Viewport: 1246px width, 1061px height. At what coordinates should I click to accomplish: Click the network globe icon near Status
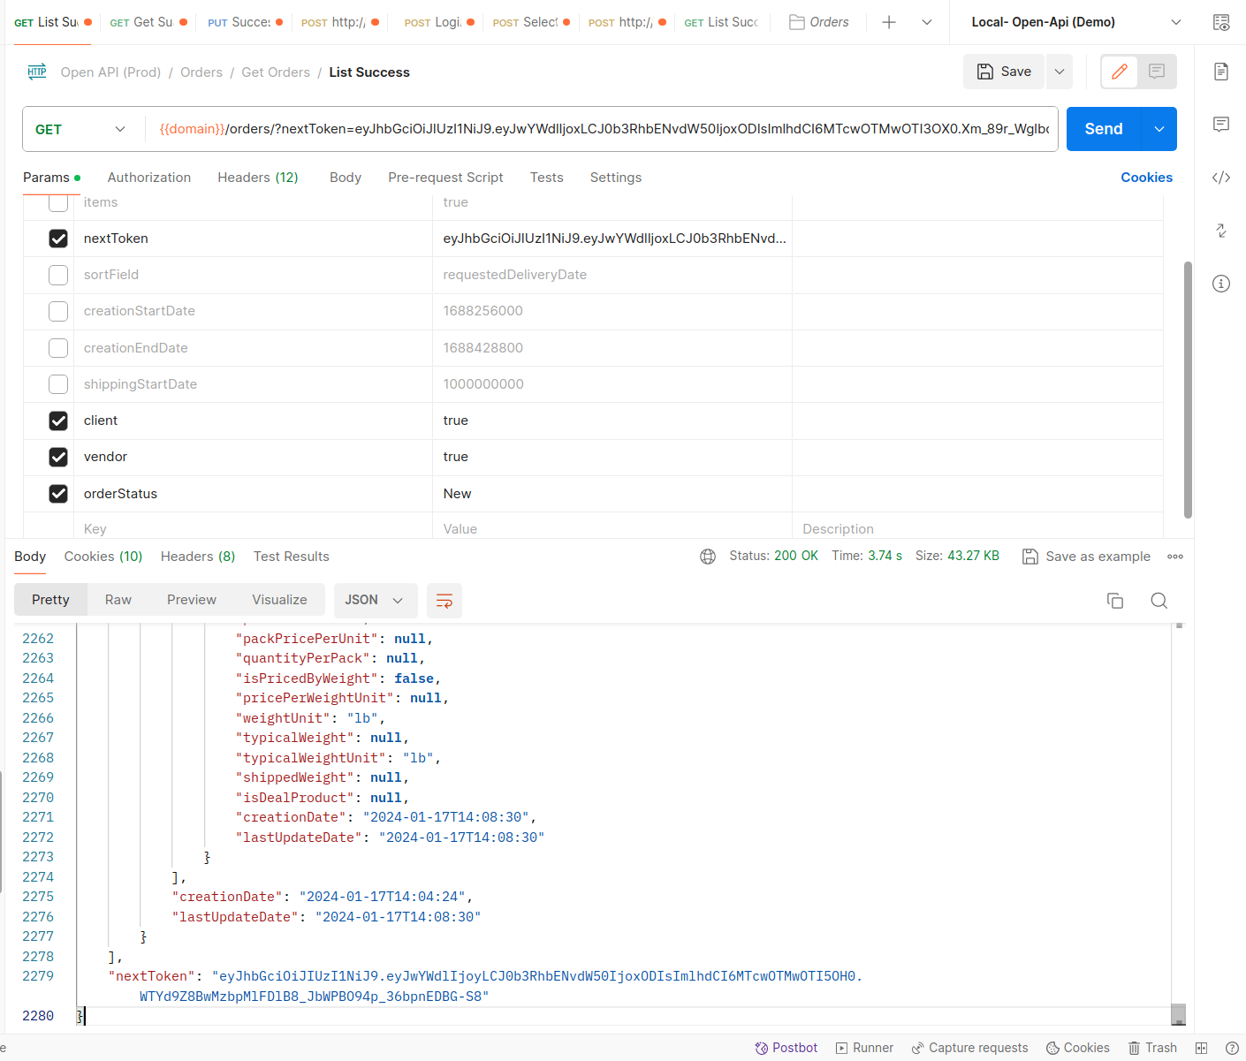tap(708, 557)
